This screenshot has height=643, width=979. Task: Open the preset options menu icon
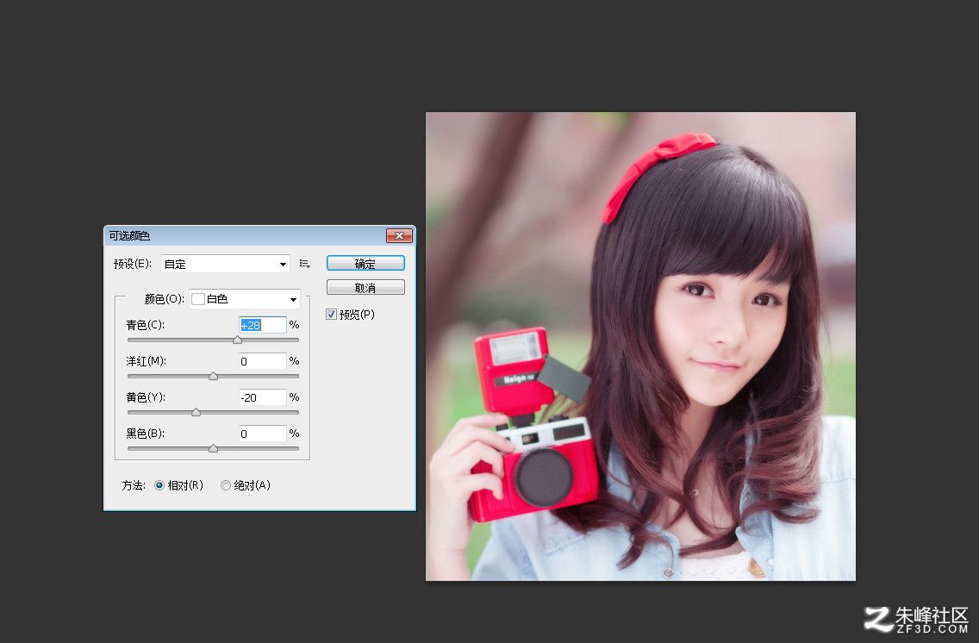pyautogui.click(x=305, y=264)
